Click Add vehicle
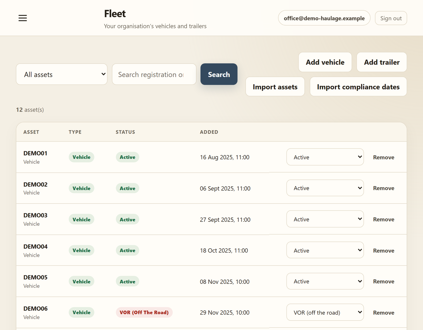The width and height of the screenshot is (423, 330). click(x=325, y=62)
